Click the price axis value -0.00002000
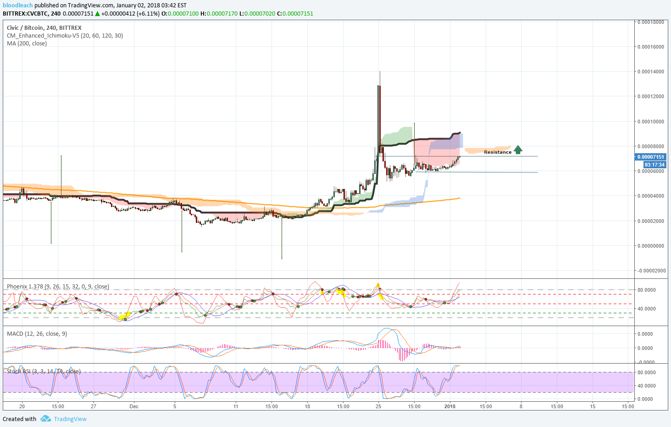 650,271
